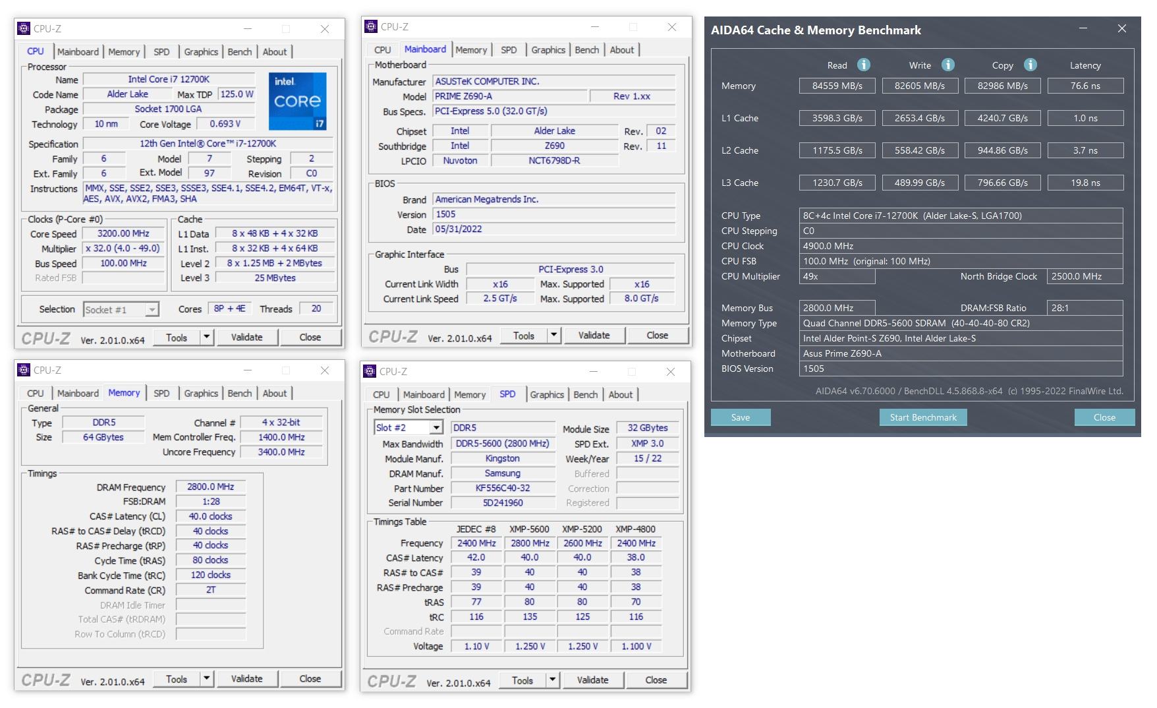Viewport: 1157px width, 708px height.
Task: Click the Part Number KF556C40-32 value
Action: click(503, 488)
